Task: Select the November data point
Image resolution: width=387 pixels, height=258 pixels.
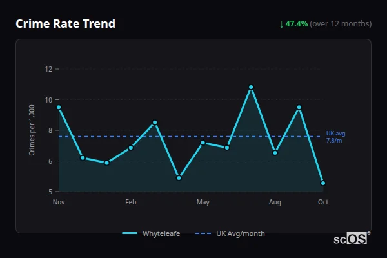Action: 59,107
